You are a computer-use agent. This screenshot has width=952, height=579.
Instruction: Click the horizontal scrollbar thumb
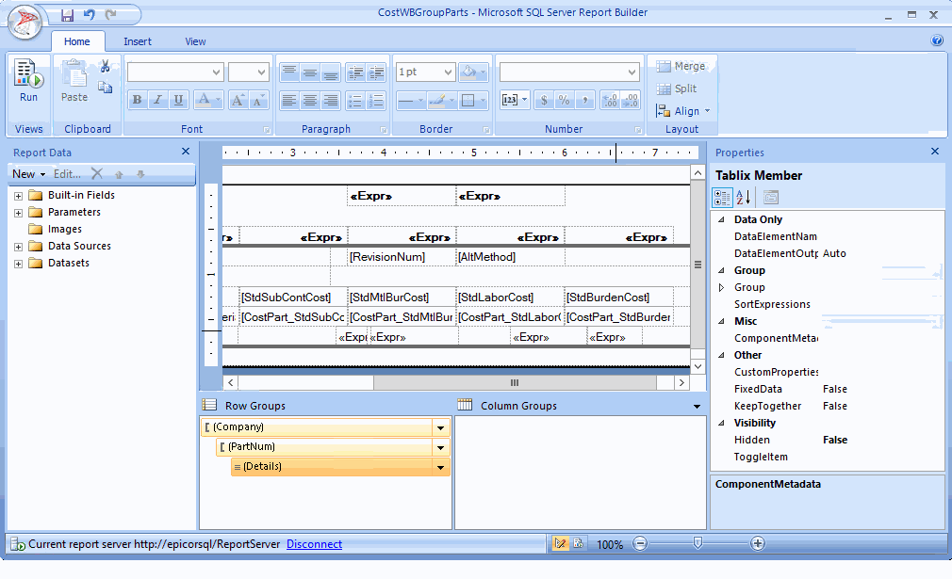pyautogui.click(x=515, y=382)
